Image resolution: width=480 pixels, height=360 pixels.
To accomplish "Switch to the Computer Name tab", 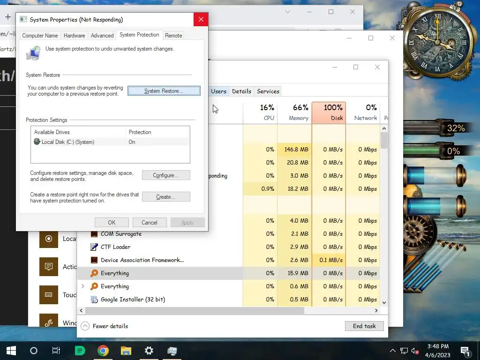I will (40, 36).
